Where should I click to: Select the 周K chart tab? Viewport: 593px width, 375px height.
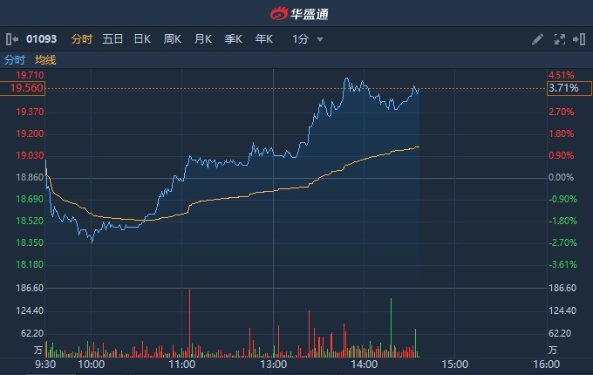[x=173, y=39]
